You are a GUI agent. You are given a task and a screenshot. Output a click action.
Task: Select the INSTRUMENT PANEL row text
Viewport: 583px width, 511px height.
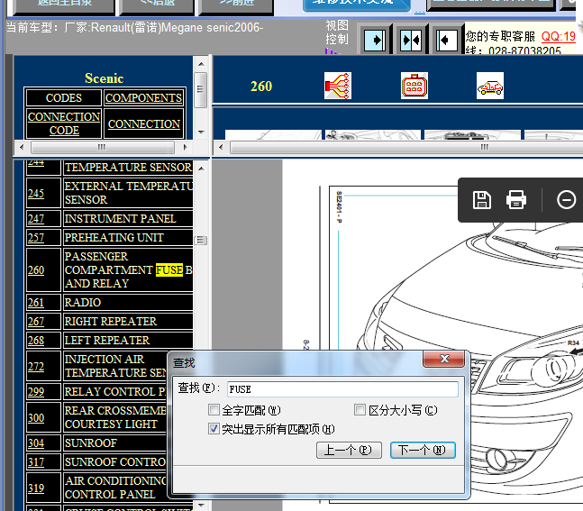(120, 219)
